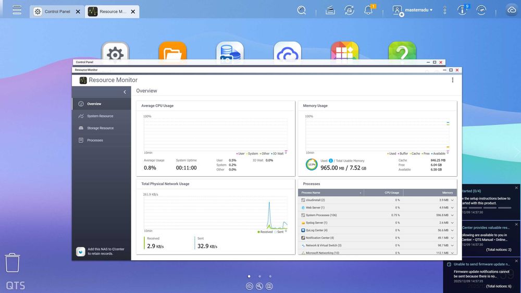Click the Received 2.9 KB/s value

coord(155,246)
